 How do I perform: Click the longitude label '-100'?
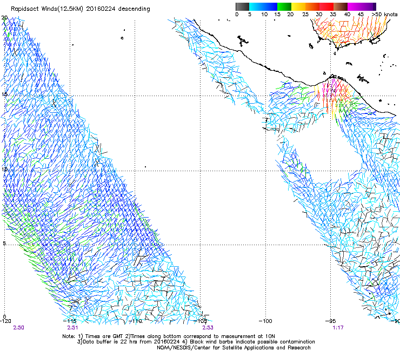tap(265, 321)
